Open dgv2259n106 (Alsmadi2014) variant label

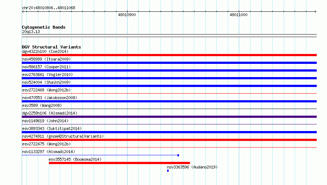(50, 113)
